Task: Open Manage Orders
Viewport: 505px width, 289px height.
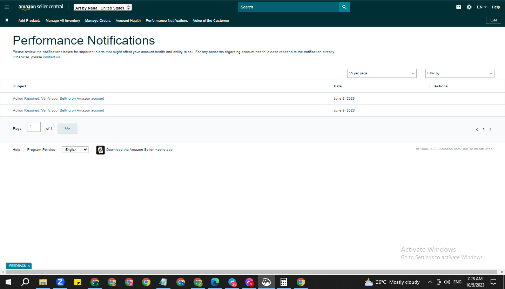Action: pyautogui.click(x=98, y=21)
